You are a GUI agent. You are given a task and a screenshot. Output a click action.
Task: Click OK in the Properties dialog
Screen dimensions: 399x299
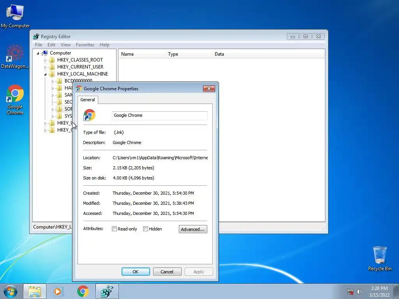[x=136, y=271]
